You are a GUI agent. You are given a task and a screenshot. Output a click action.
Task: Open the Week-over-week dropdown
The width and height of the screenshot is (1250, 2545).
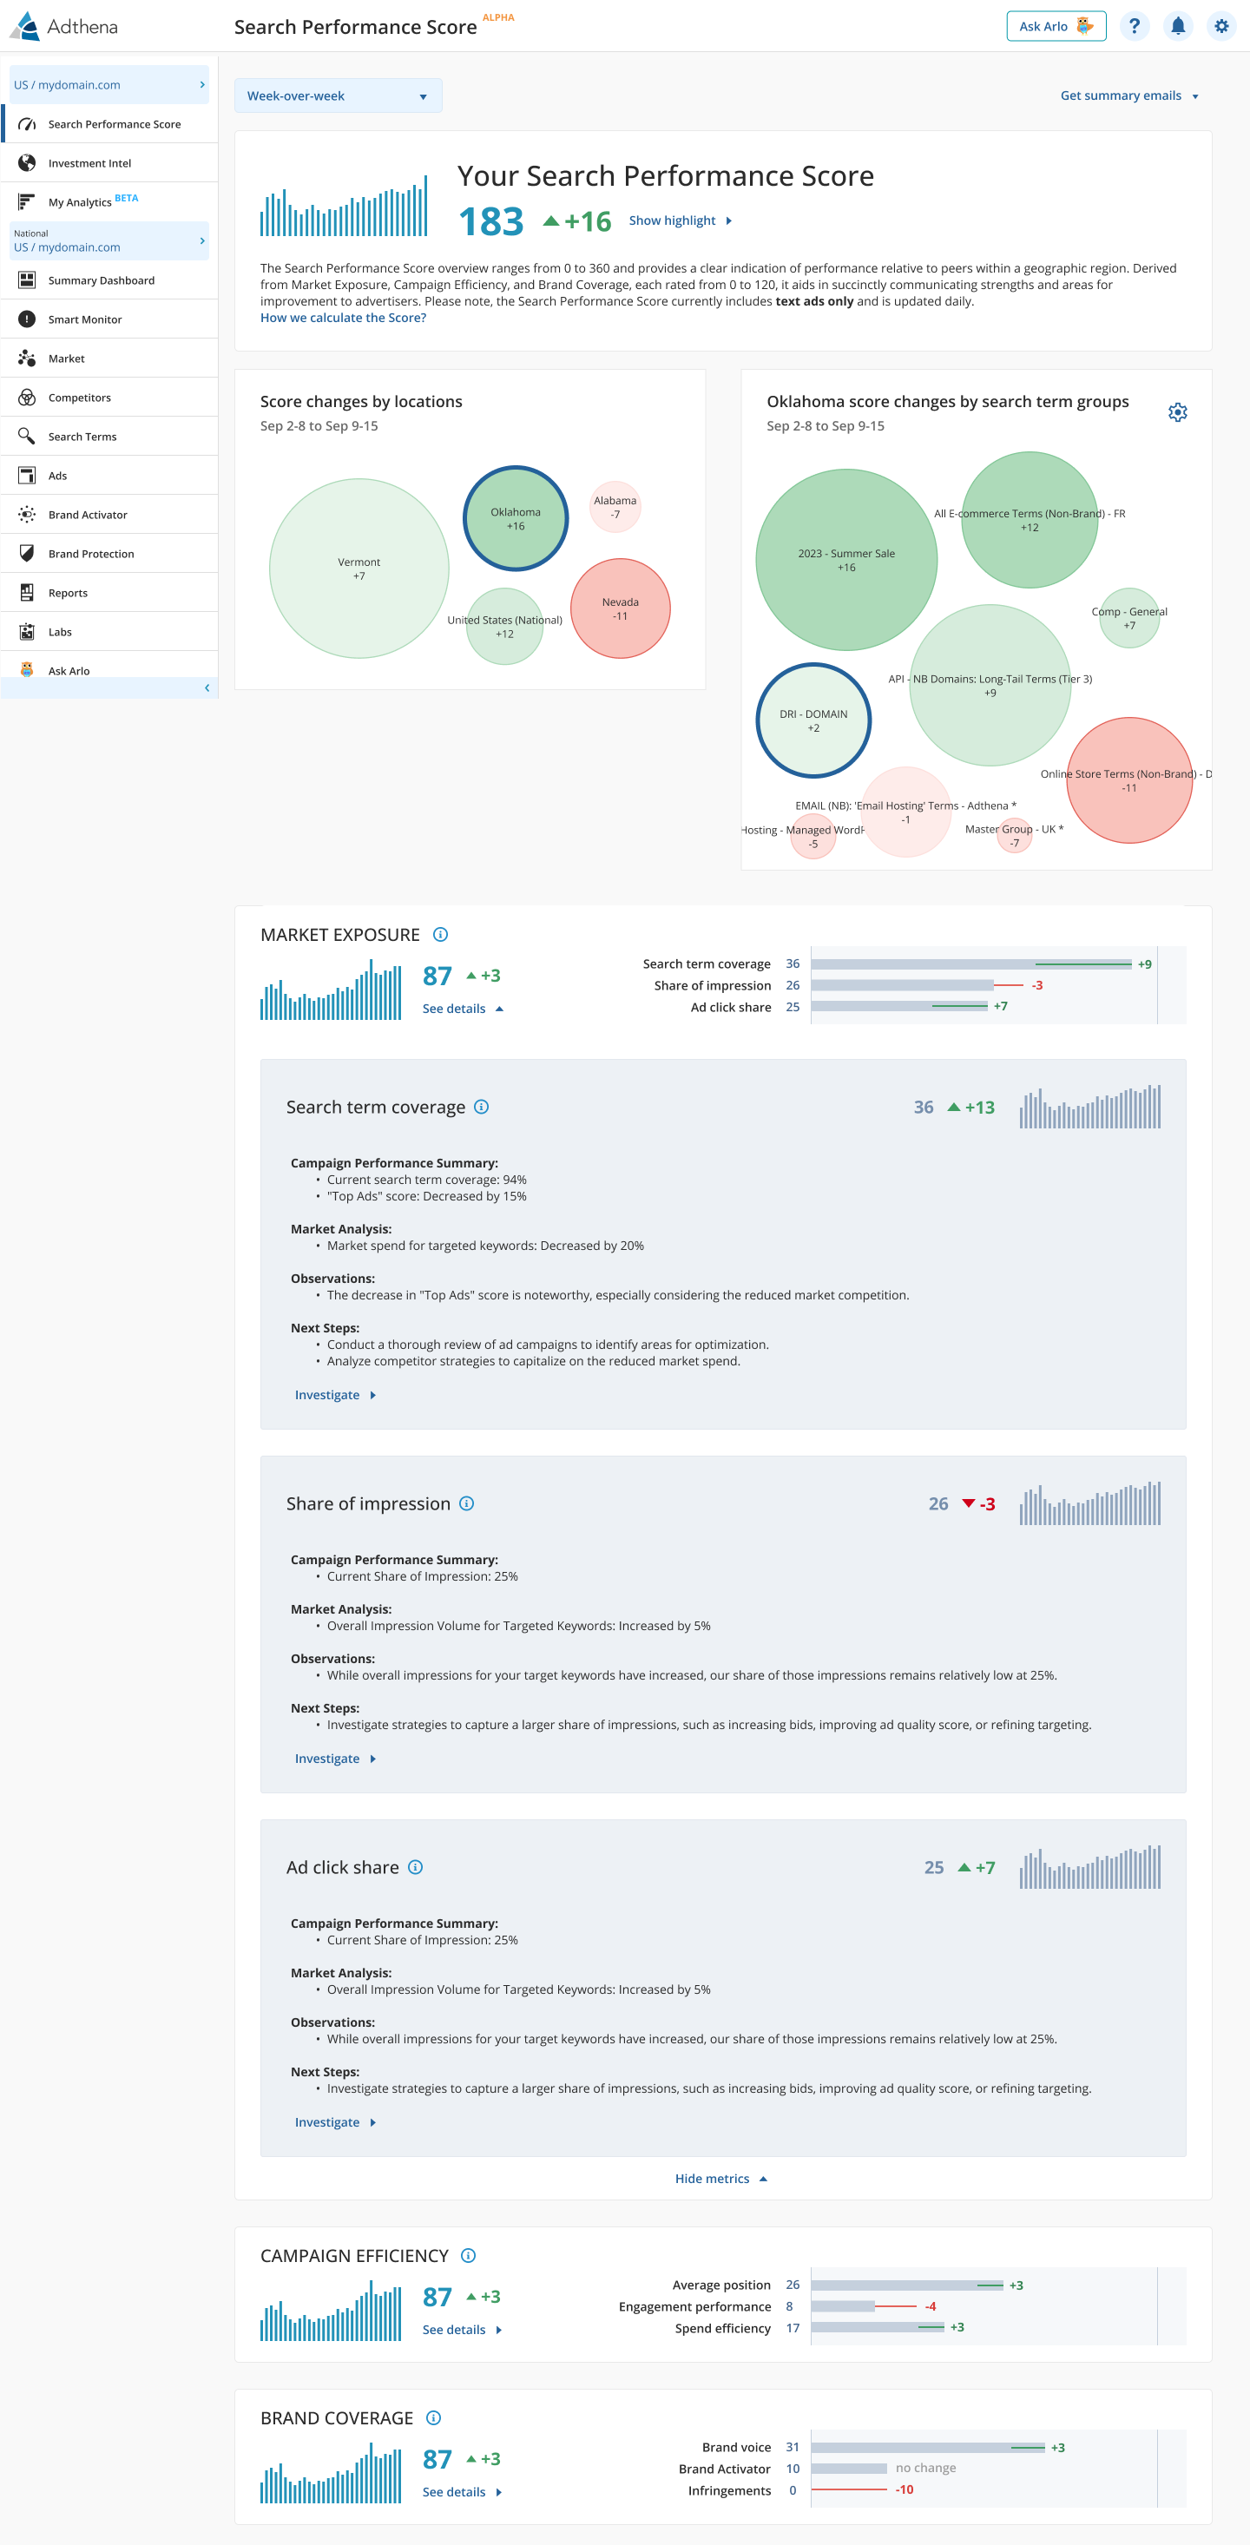coord(337,95)
